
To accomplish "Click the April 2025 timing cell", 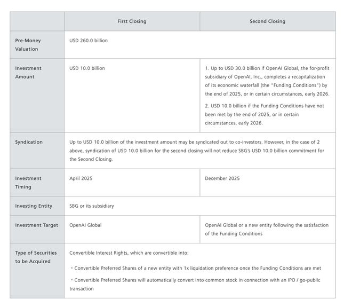I will (81, 178).
